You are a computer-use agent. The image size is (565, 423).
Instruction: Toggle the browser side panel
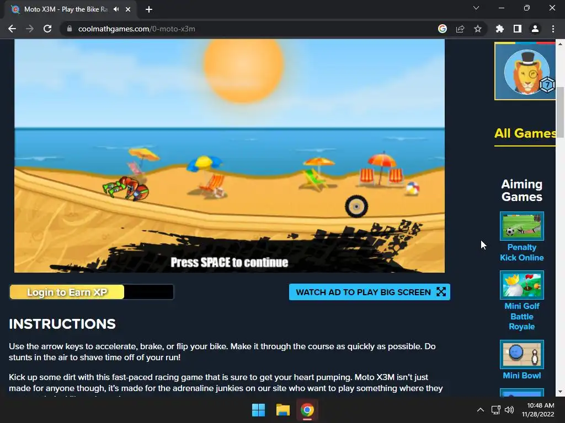[518, 29]
